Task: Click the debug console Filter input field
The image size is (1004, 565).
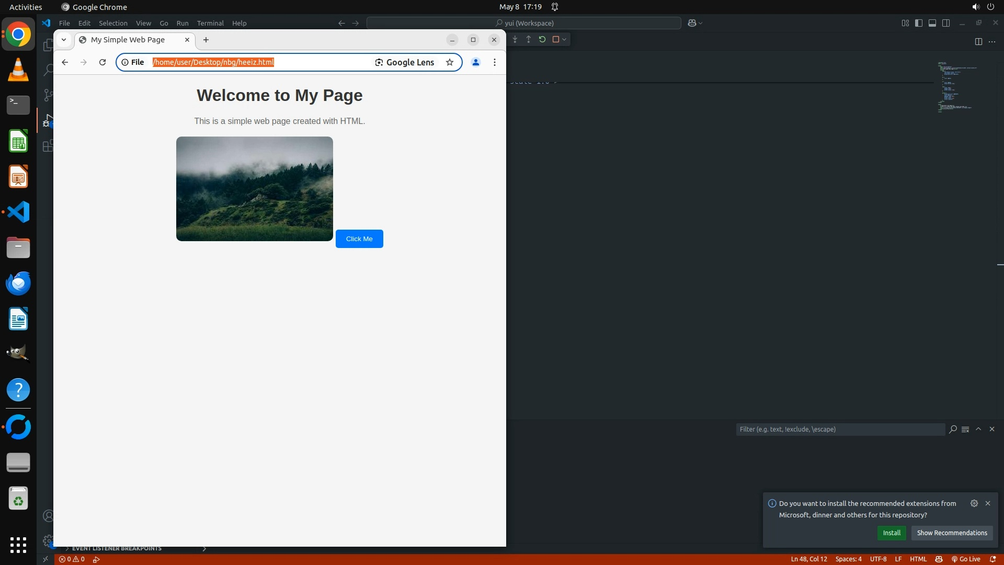Action: coord(840,430)
